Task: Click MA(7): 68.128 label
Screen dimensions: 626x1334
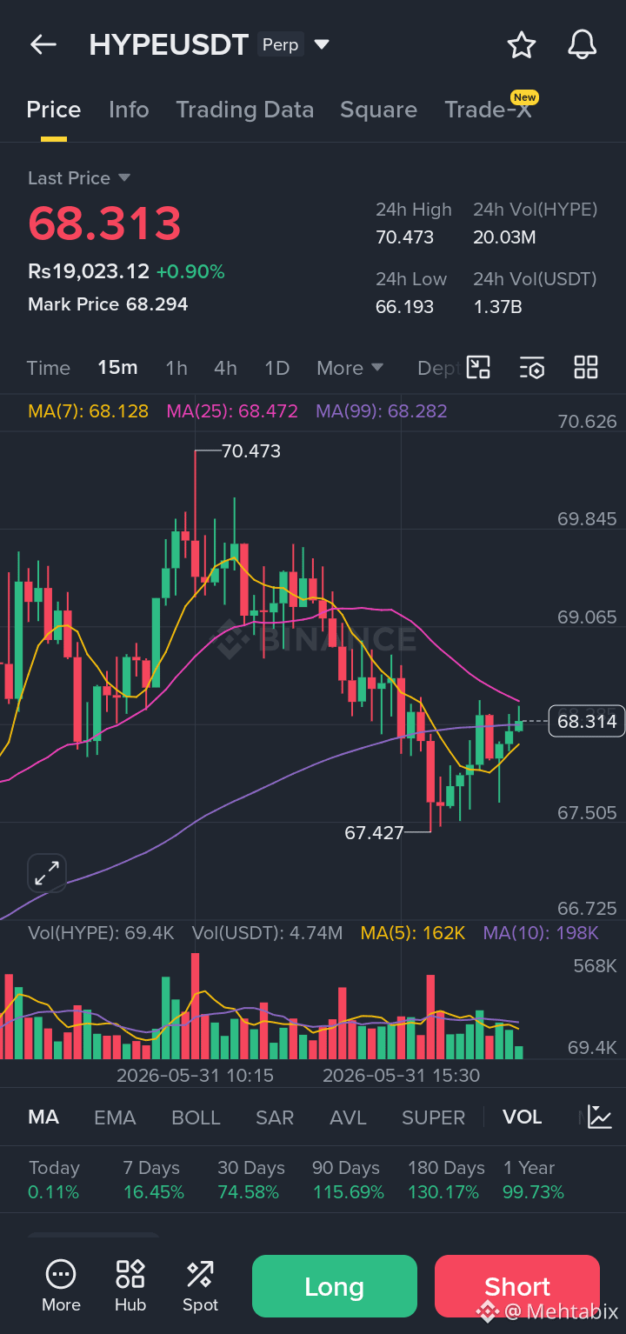Action: 88,410
